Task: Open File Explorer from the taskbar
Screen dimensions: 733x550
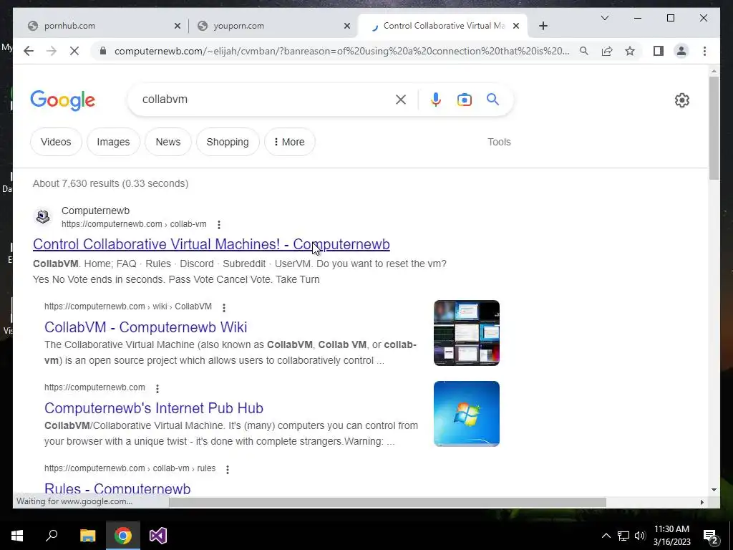Action: click(87, 536)
